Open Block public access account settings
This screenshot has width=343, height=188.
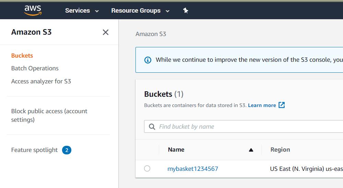click(x=49, y=115)
